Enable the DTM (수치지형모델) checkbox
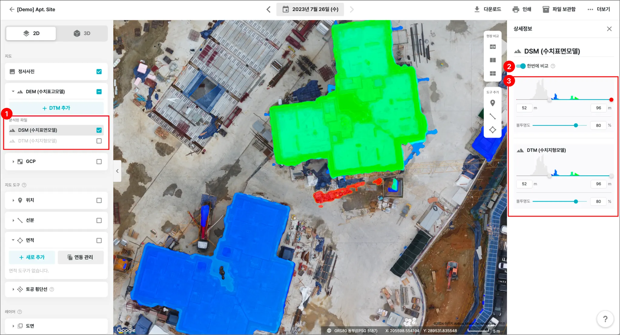Viewport: 620px width, 335px height. 99,141
